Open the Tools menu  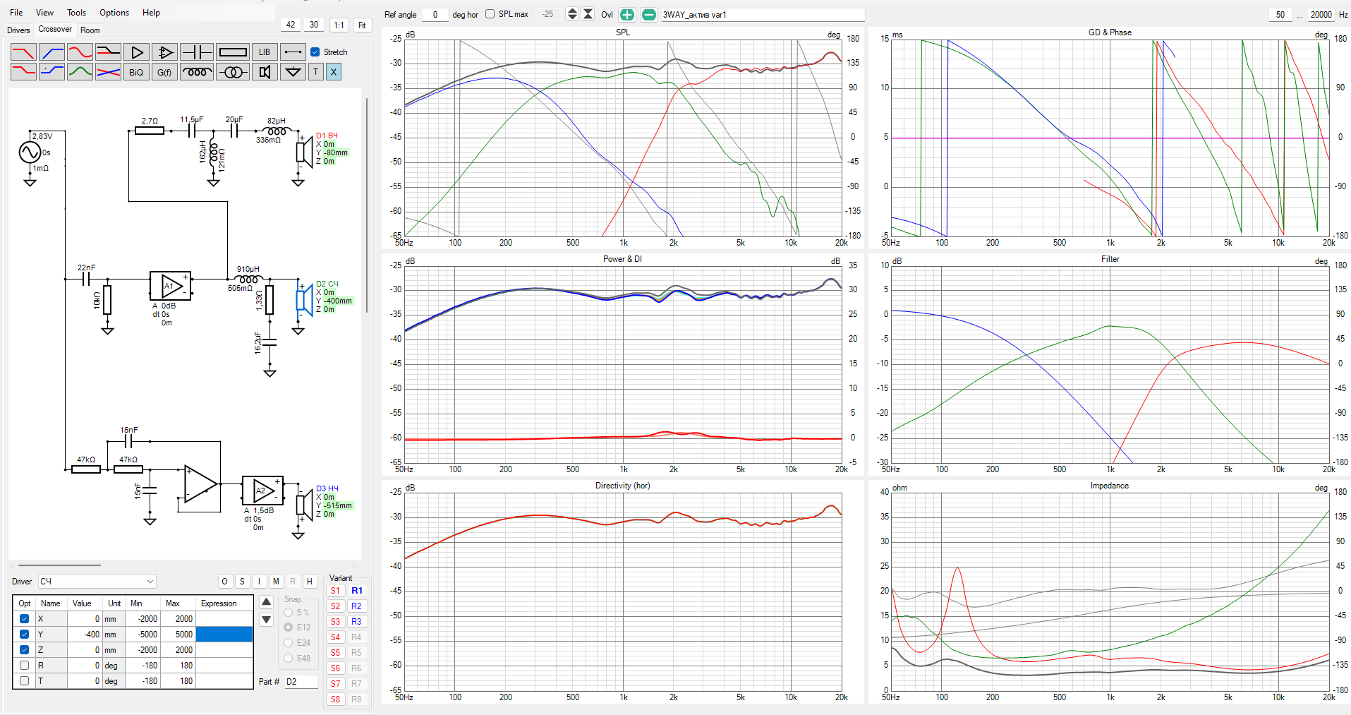pos(76,13)
